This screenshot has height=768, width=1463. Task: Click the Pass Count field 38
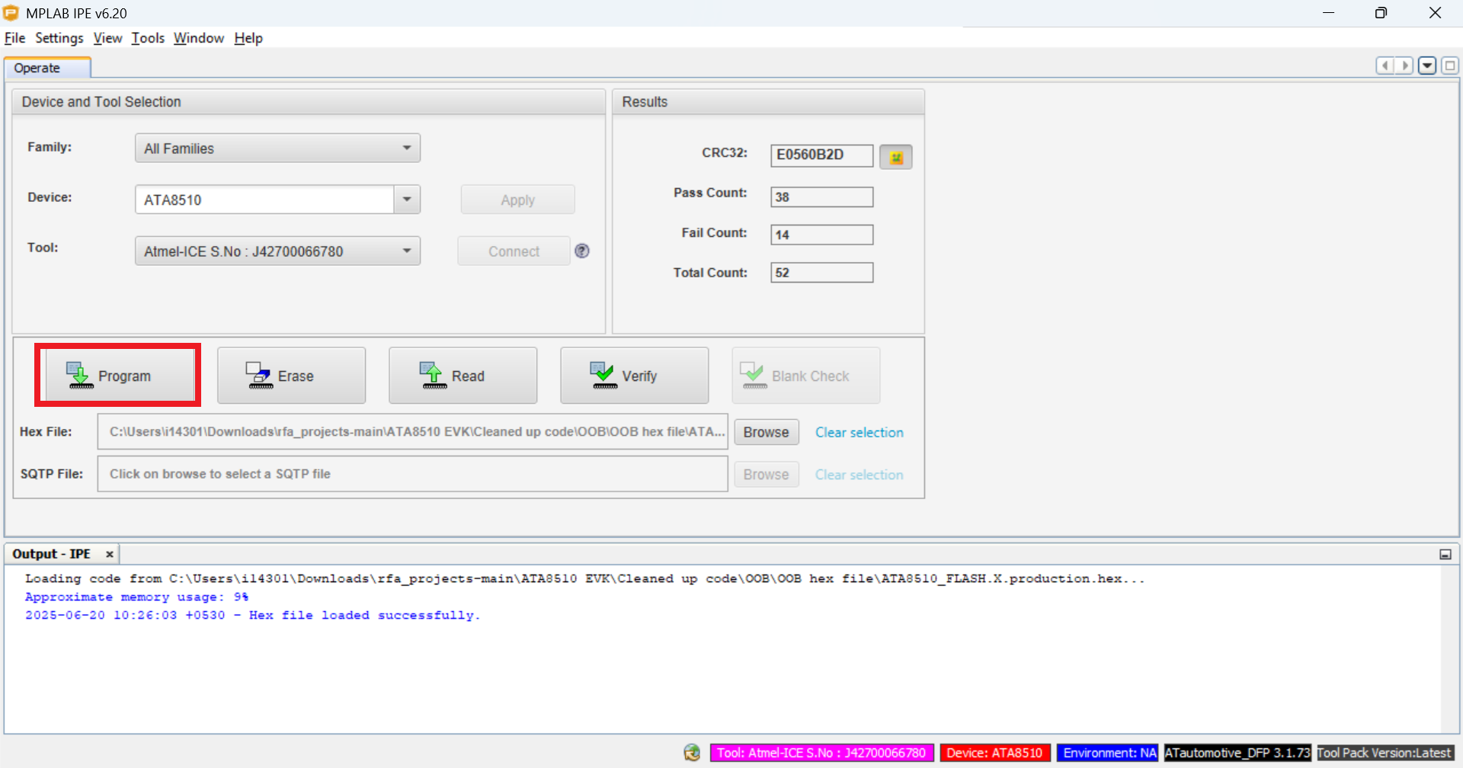[x=821, y=197]
